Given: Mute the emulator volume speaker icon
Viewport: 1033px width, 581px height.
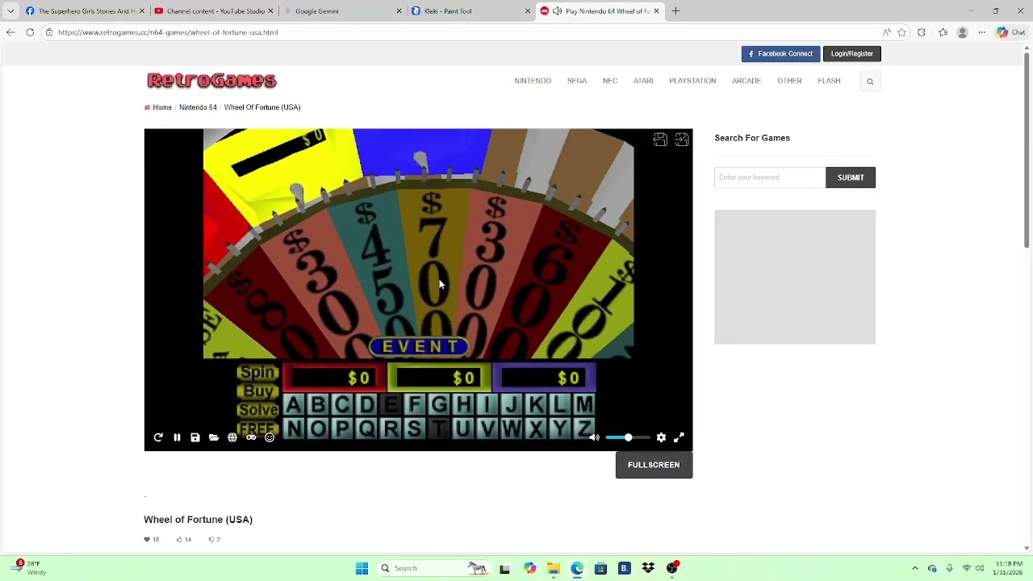Looking at the screenshot, I should coord(595,437).
